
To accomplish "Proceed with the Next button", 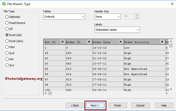I will pos(95,105).
